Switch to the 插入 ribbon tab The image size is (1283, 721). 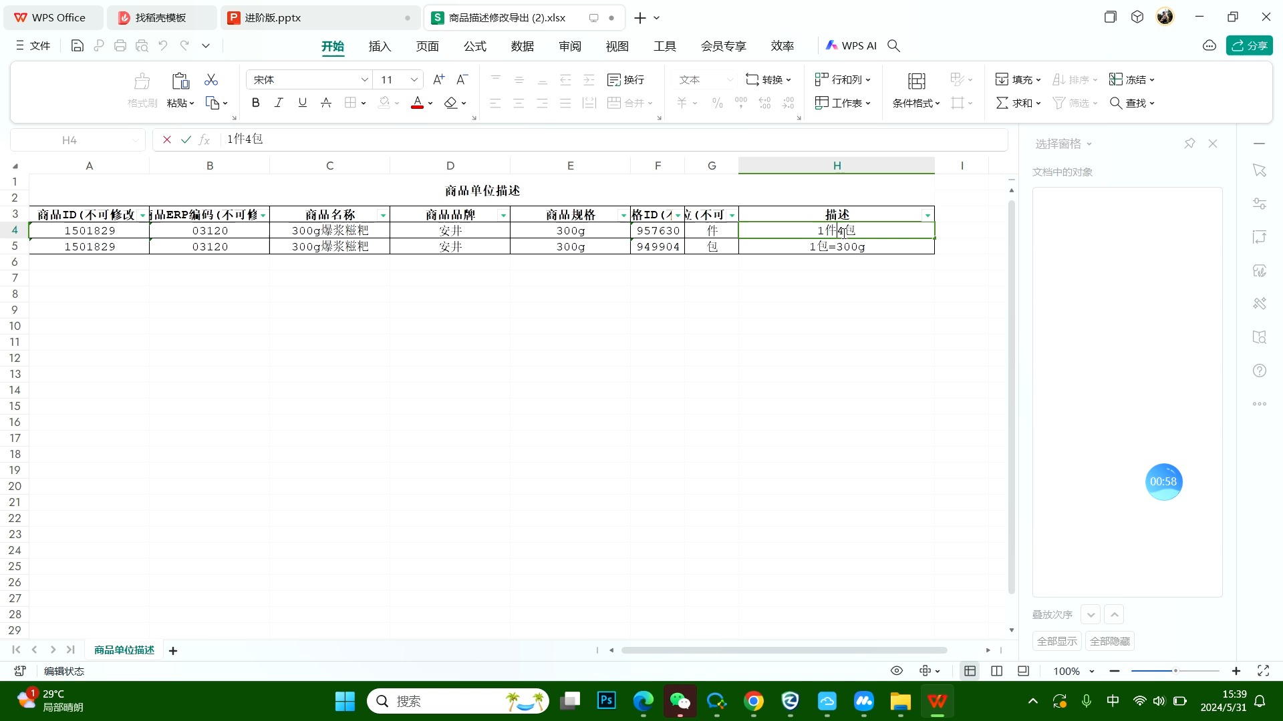pos(379,46)
